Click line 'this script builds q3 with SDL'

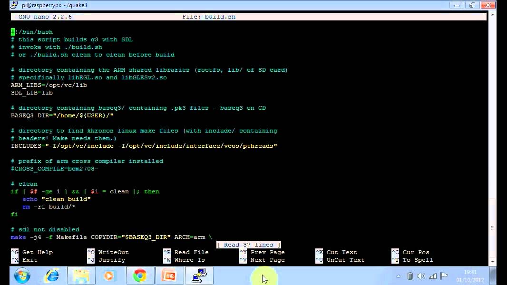(72, 40)
